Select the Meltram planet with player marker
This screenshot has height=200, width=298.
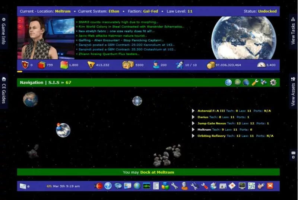pyautogui.click(x=63, y=130)
